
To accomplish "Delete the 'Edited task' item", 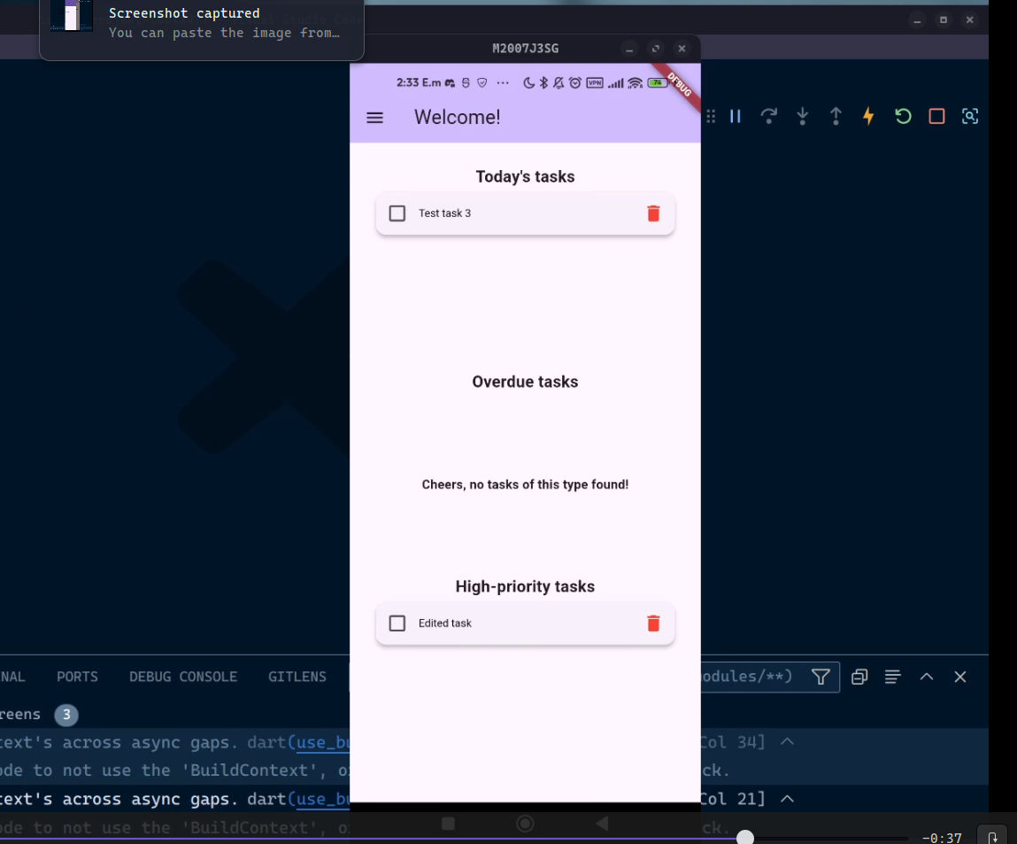I will [x=653, y=623].
